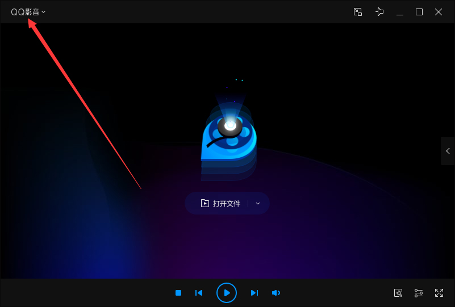This screenshot has height=307, width=455.
Task: Switch to mini mode icon in title bar
Action: (358, 12)
